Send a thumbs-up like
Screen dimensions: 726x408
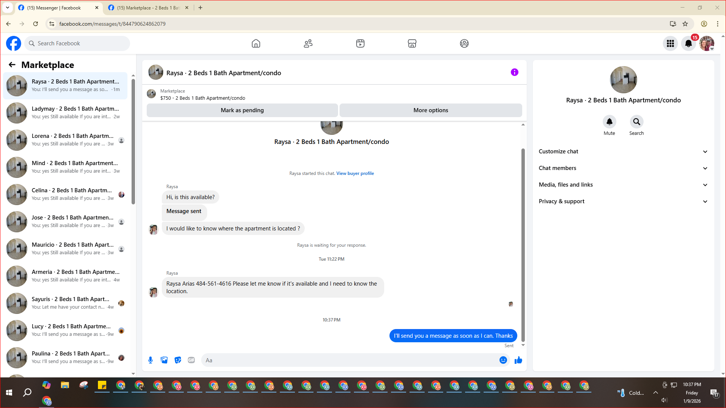518,360
